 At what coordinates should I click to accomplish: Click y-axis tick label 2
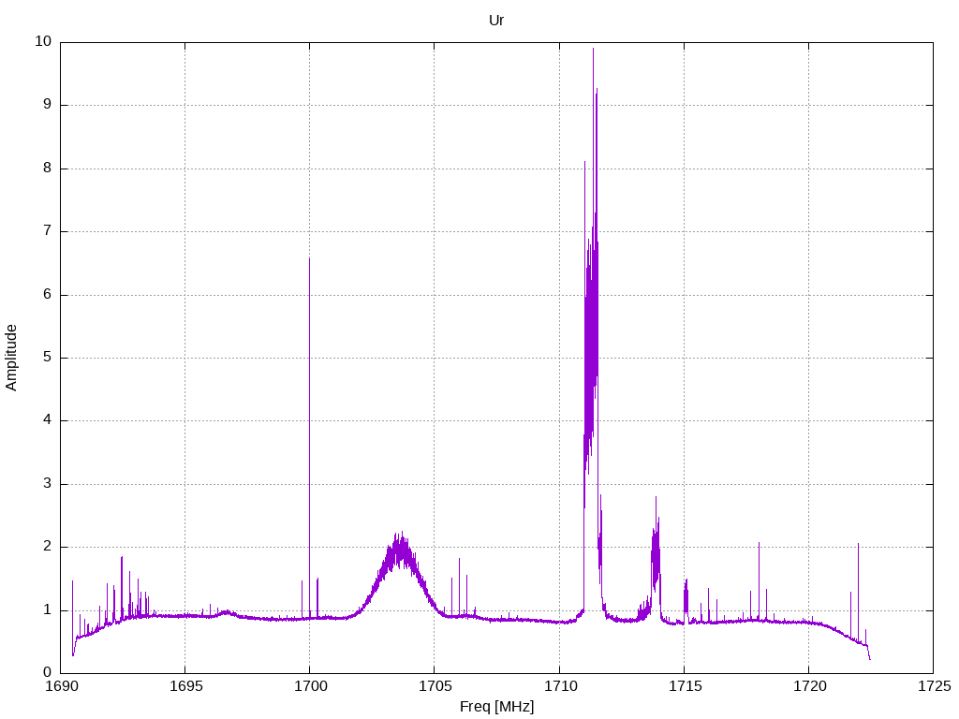click(x=47, y=547)
